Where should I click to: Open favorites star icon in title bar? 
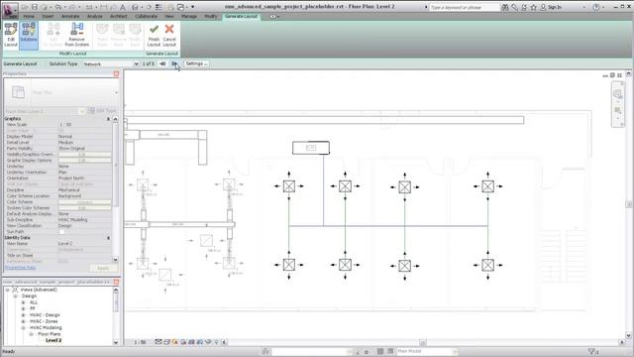point(533,7)
